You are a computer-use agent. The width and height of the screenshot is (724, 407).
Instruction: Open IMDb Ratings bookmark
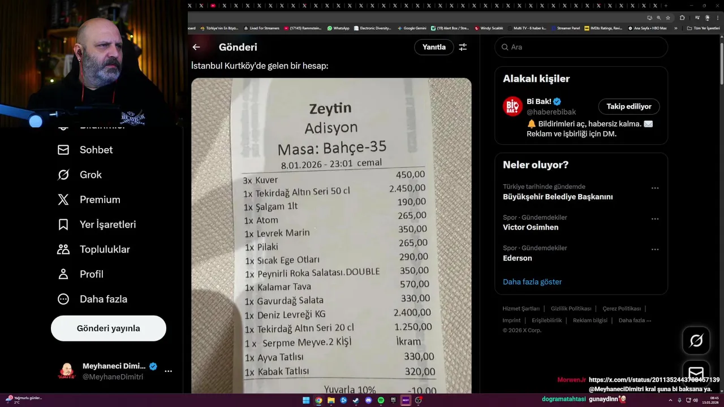tap(604, 28)
